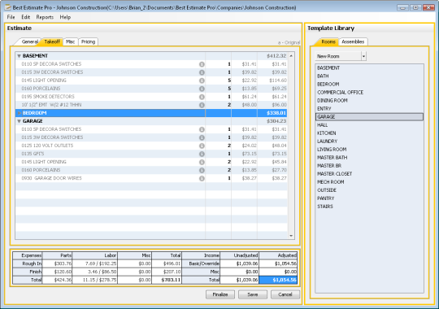Click the Save button

[253, 294]
